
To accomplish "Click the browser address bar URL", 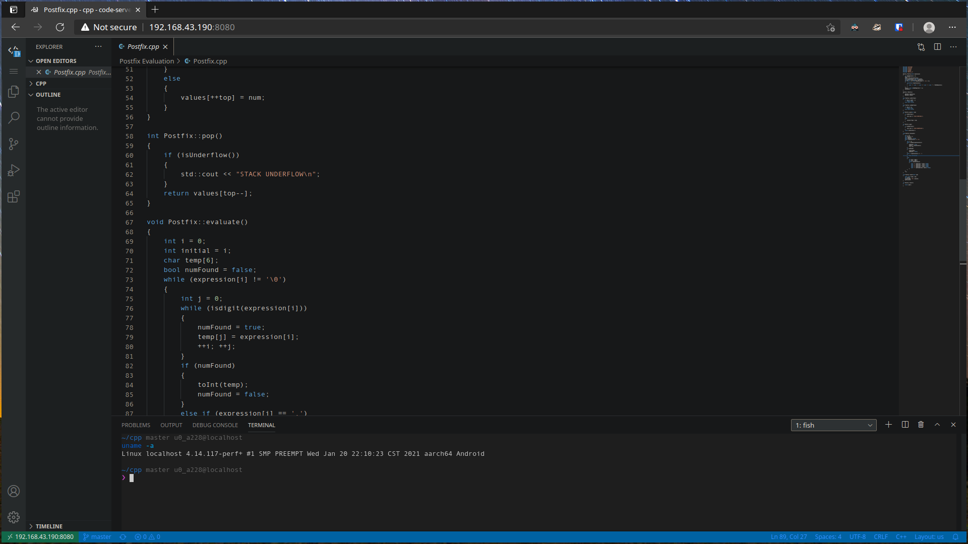I will coord(192,27).
